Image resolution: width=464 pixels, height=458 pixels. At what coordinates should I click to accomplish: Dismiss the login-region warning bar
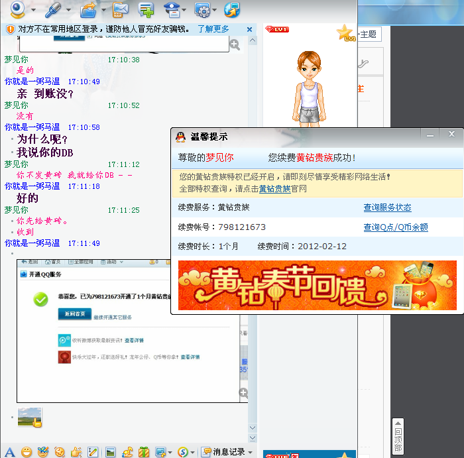pos(249,30)
